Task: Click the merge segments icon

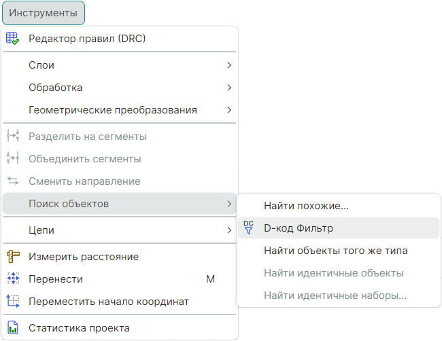Action: click(13, 159)
